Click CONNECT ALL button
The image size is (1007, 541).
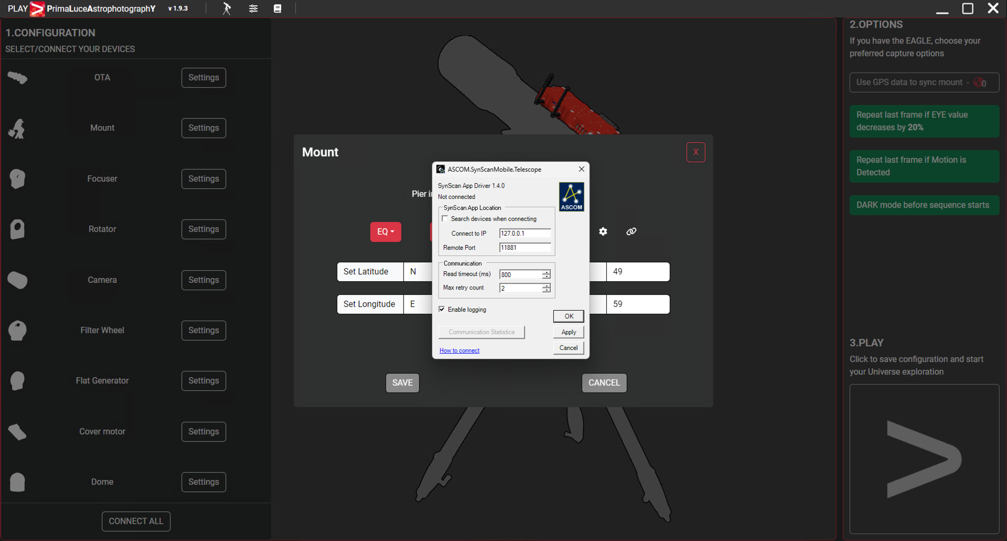[136, 522]
